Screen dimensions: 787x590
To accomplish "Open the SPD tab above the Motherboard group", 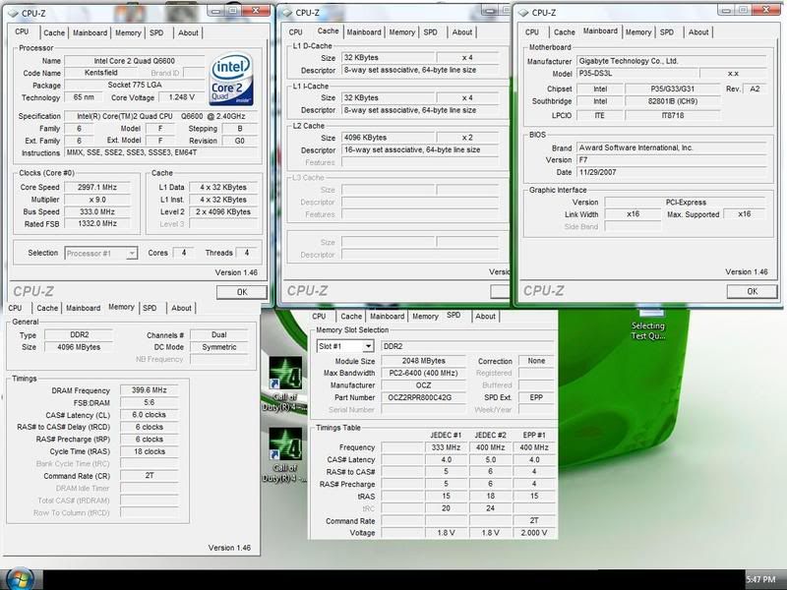I will 667,32.
